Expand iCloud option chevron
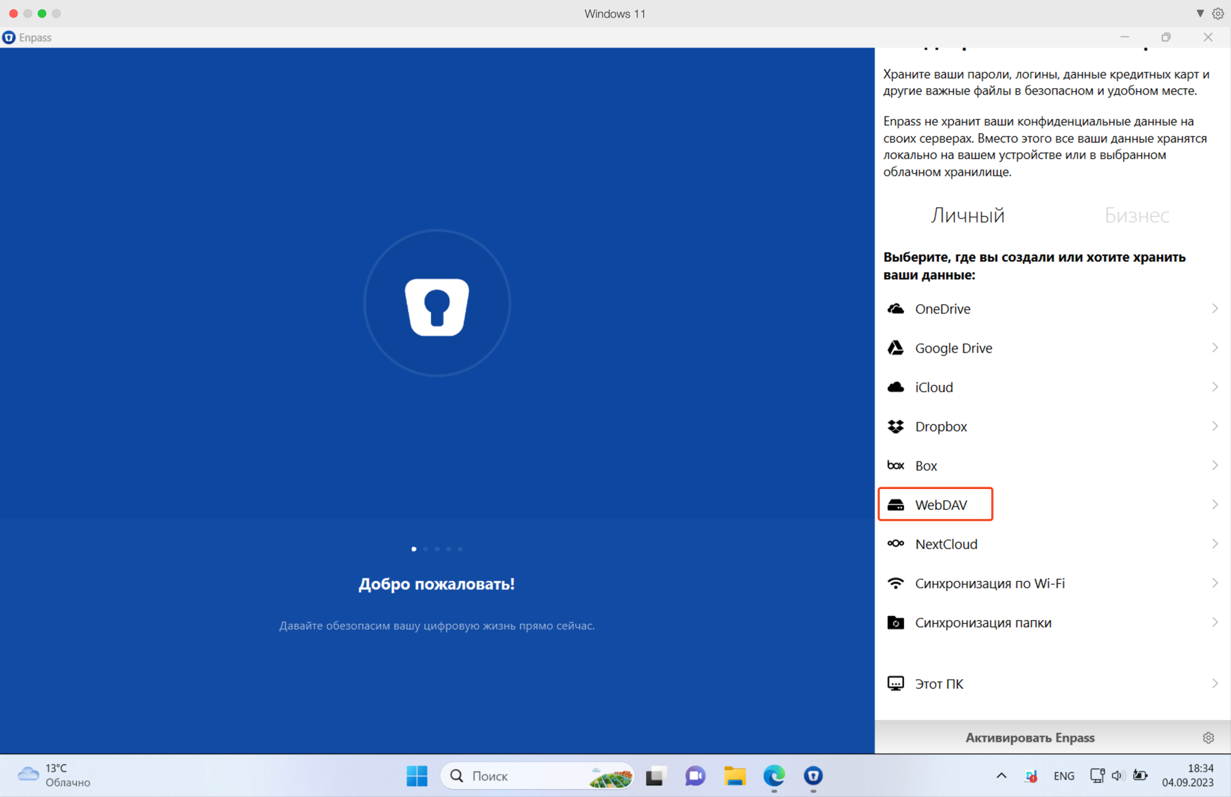 click(1215, 387)
